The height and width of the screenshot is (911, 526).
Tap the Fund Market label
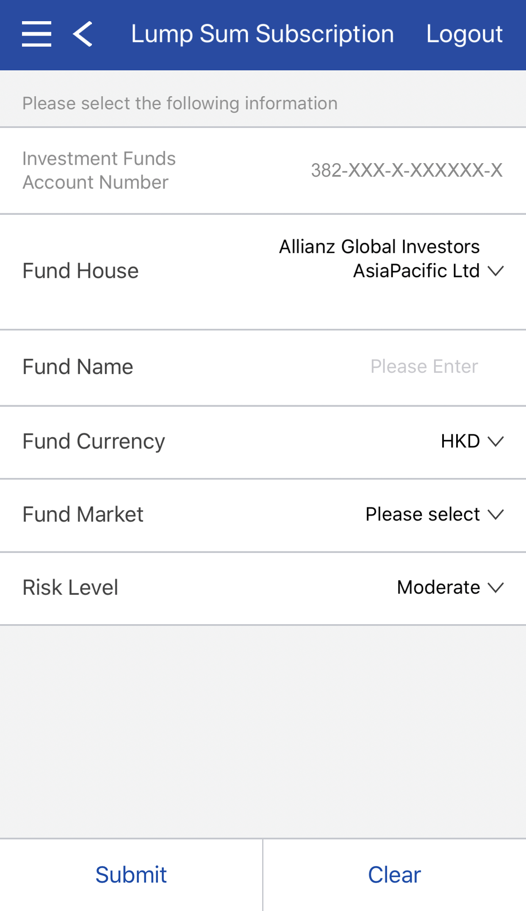pos(83,514)
